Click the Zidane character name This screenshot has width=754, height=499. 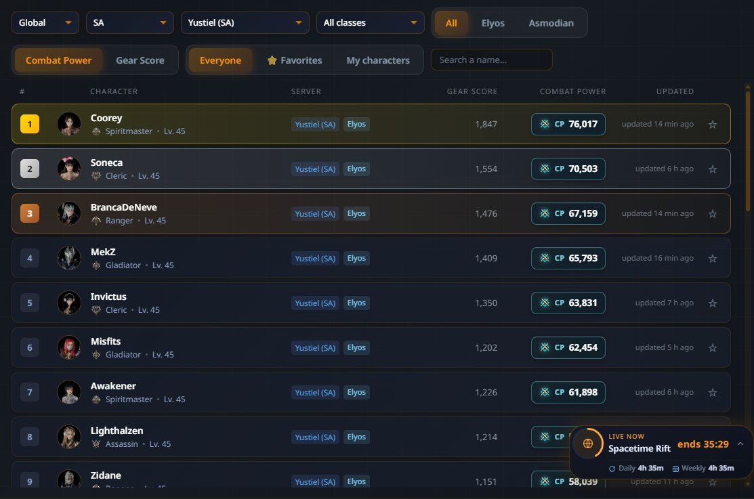tap(106, 475)
